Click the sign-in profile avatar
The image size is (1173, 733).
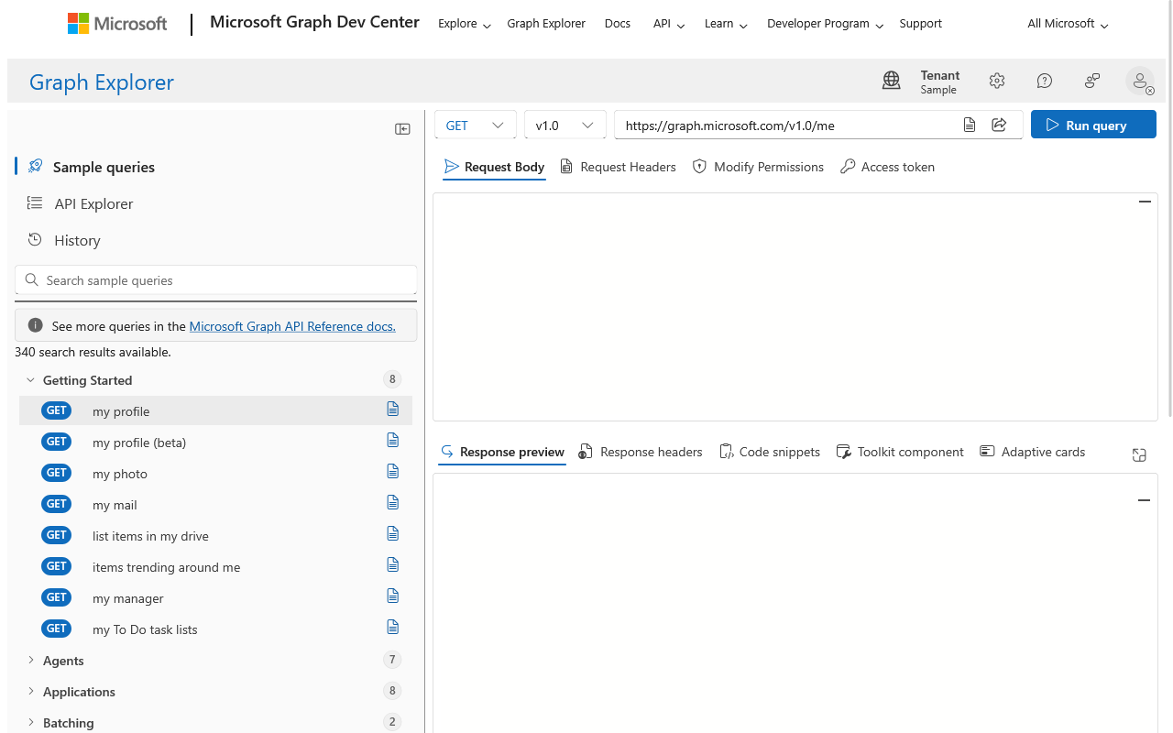tap(1140, 81)
